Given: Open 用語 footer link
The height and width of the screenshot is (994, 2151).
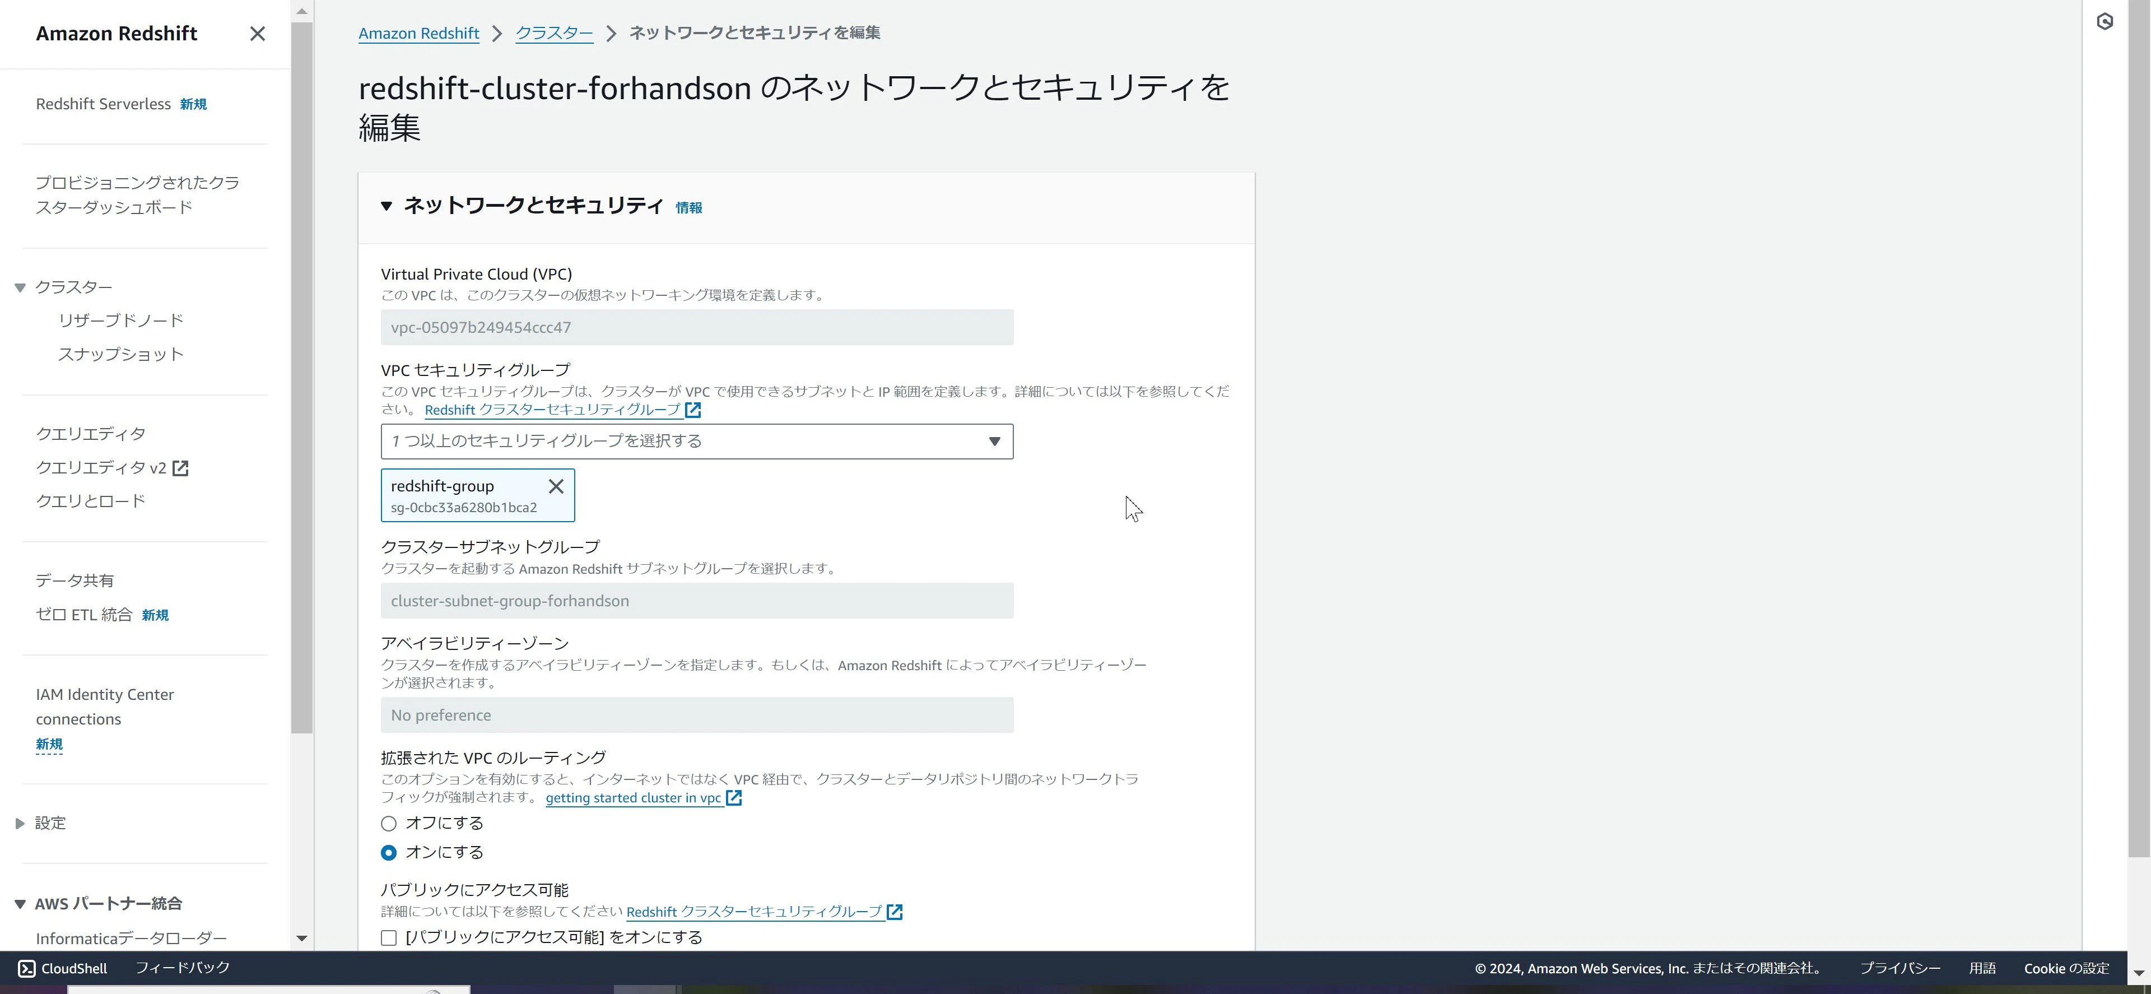Looking at the screenshot, I should [x=1982, y=968].
